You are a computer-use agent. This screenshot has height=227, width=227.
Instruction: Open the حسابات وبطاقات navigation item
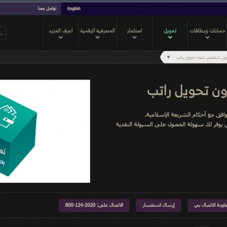[x=207, y=31]
